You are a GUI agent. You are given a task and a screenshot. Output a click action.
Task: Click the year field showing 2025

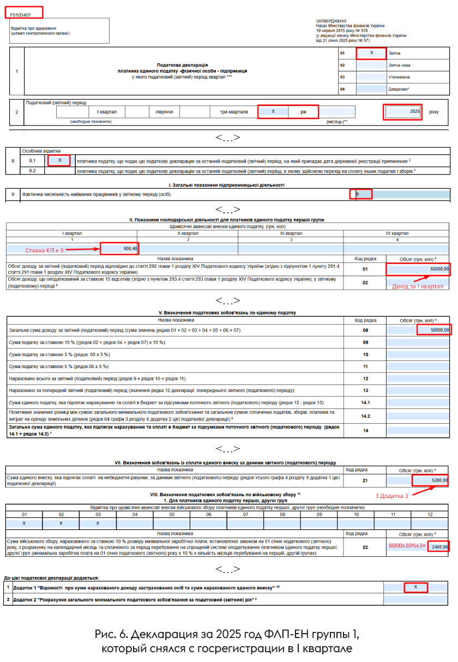pos(403,112)
